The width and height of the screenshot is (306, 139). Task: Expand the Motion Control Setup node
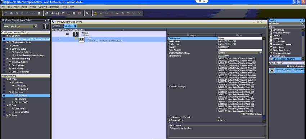pyautogui.click(x=7, y=59)
